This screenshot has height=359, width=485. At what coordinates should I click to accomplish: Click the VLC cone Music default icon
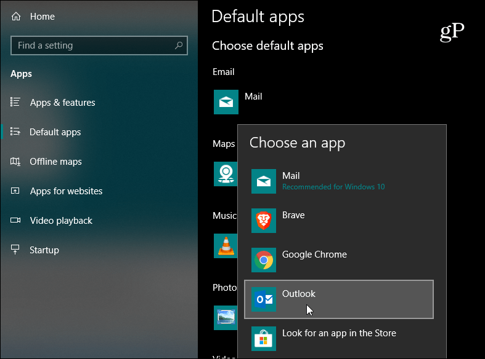point(226,246)
